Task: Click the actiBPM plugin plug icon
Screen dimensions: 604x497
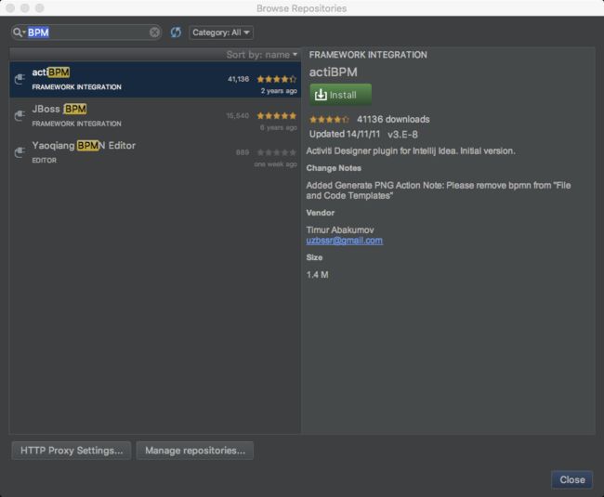Action: (x=20, y=79)
